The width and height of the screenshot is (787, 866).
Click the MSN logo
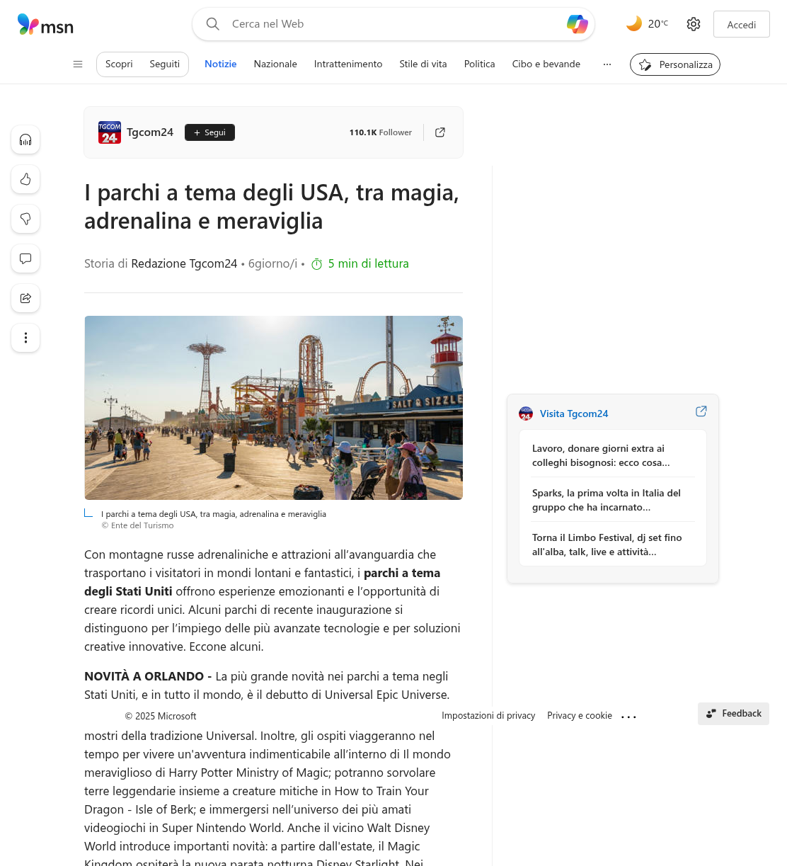pyautogui.click(x=45, y=25)
